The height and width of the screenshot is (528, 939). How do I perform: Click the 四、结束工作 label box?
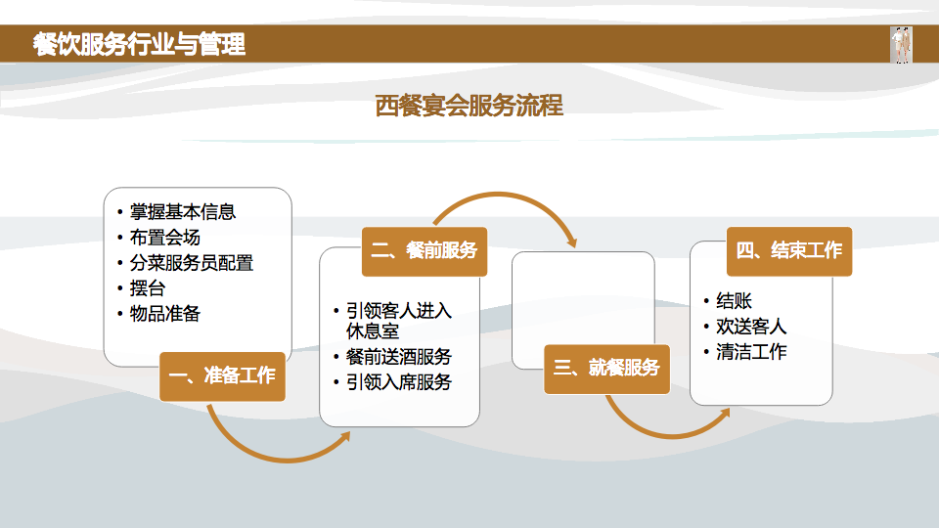[789, 251]
